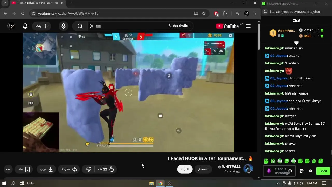
Task: Save the video via حفظ button
Action: pyautogui.click(x=24, y=169)
